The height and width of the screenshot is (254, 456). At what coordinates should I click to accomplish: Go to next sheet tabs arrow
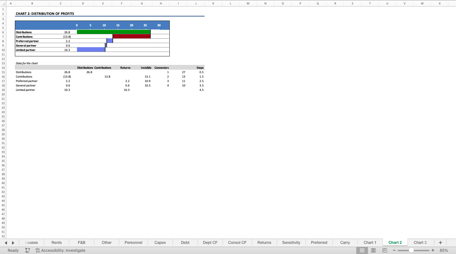[x=13, y=243]
